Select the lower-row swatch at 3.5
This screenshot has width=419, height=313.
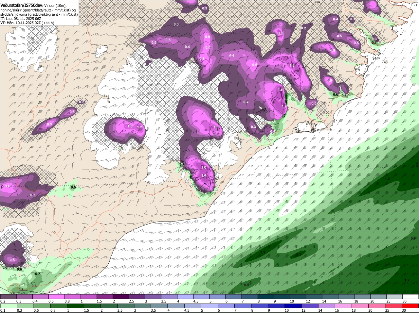point(159,306)
